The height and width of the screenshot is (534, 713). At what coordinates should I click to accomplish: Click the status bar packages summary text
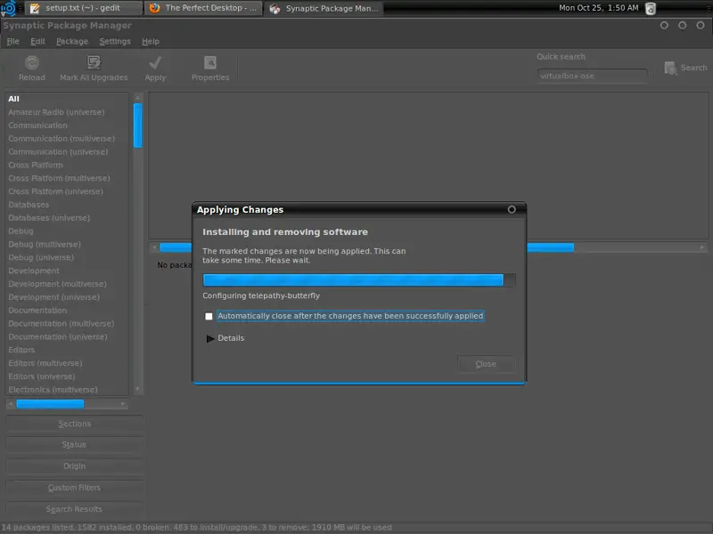196,527
